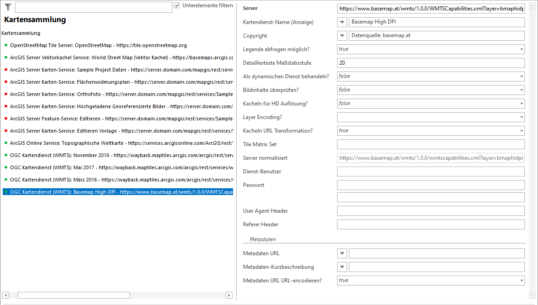Screen dimensions: 538x305
Task: Open dropdown icon beside Metadaten URL field
Action: click(342, 253)
